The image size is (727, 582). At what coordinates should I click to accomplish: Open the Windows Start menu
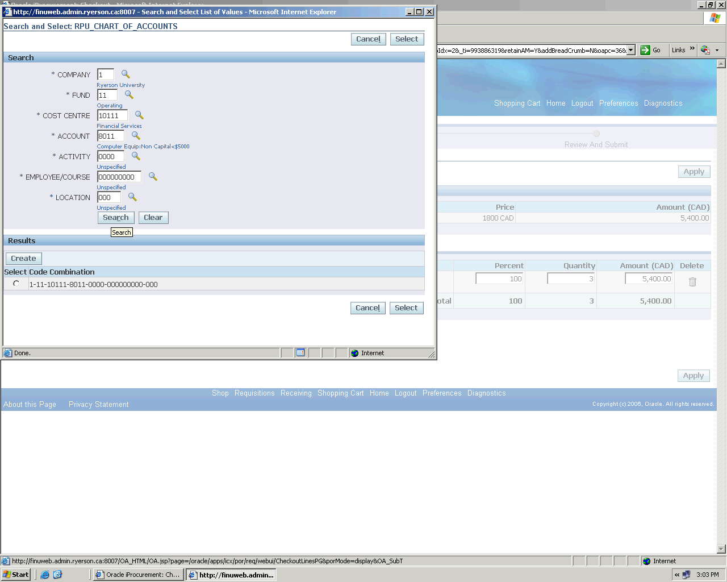click(x=16, y=575)
